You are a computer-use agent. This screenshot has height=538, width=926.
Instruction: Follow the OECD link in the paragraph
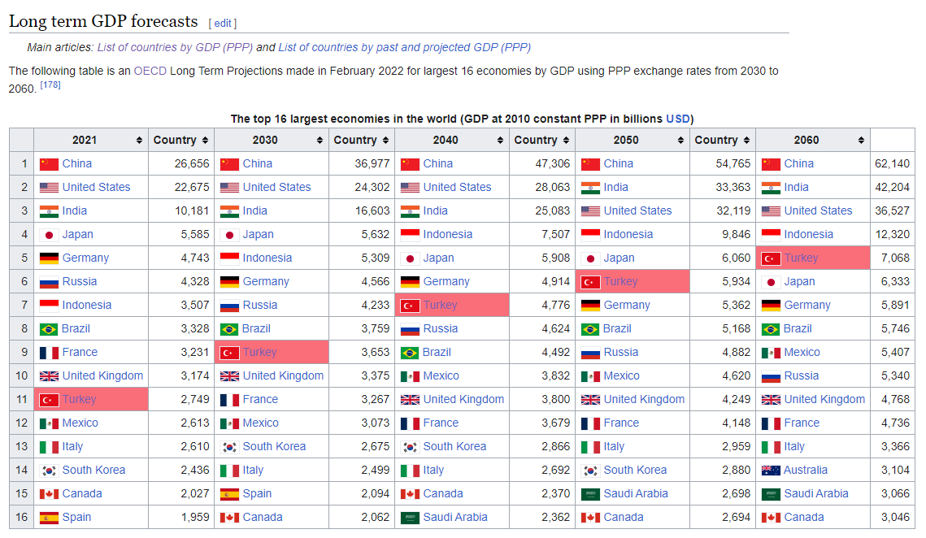150,71
